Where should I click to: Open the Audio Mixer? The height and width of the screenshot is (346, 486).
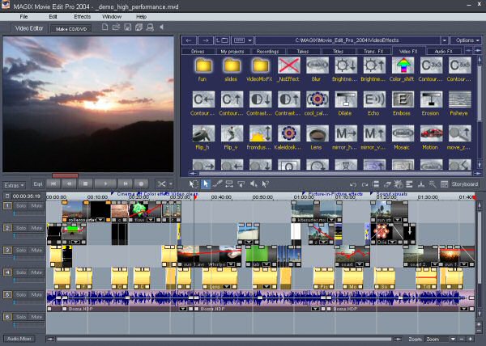[19, 339]
